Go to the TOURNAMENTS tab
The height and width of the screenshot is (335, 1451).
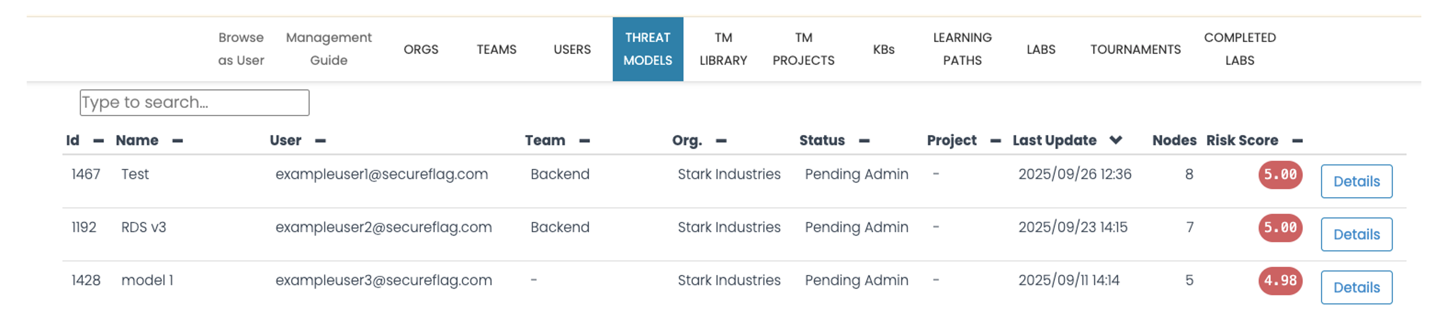1135,50
